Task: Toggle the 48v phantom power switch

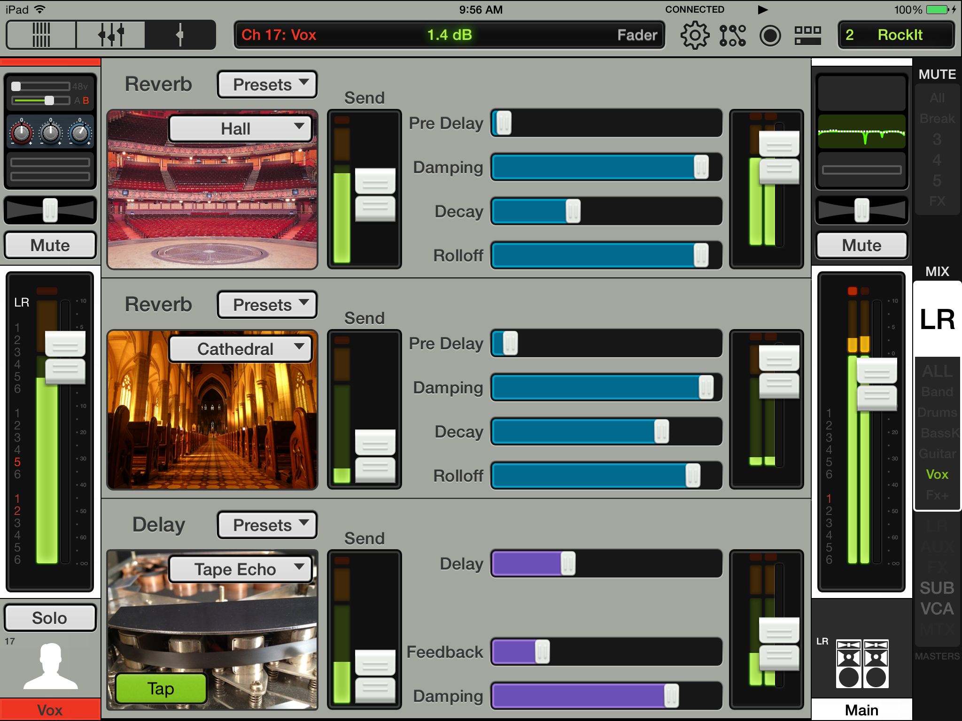Action: point(41,86)
